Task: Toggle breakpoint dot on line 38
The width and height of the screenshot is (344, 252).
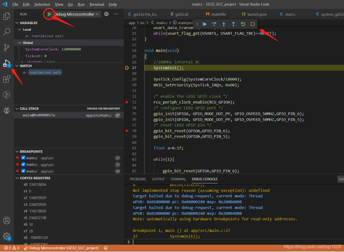Action: [x=127, y=131]
